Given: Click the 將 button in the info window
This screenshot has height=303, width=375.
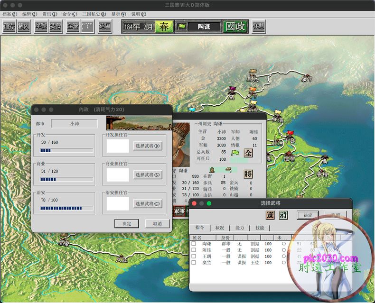Looking at the screenshot, I should pos(248,174).
